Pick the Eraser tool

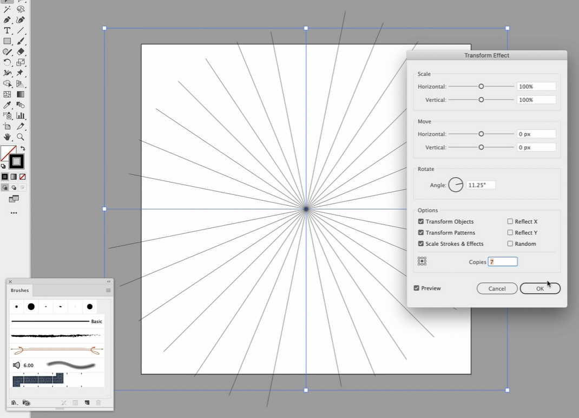[x=21, y=52]
